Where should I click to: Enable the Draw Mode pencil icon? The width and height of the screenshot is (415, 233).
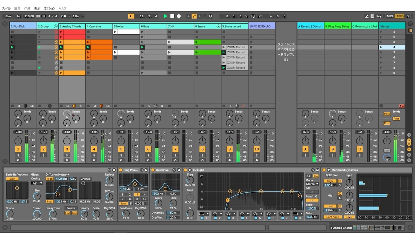pyautogui.click(x=367, y=16)
